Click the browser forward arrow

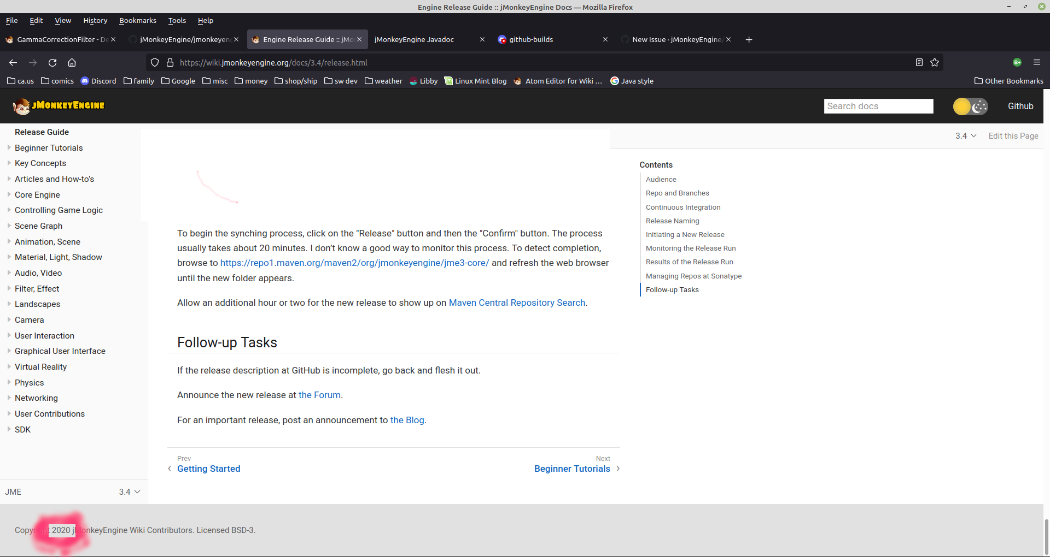(x=33, y=62)
